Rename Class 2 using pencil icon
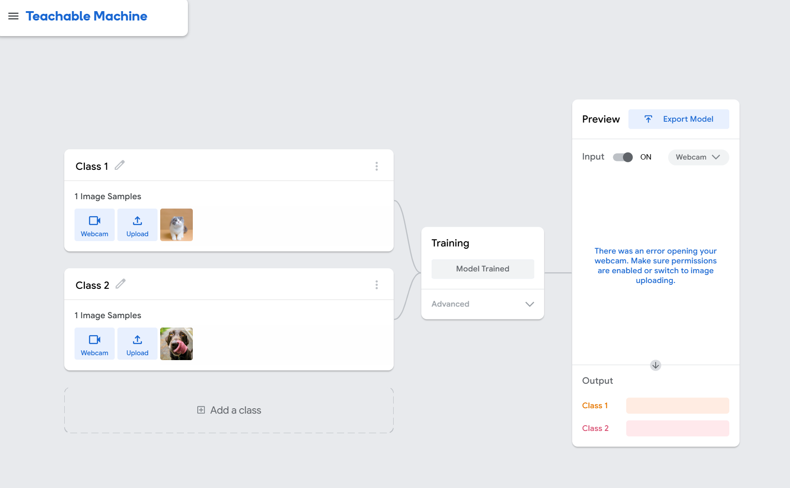Image resolution: width=790 pixels, height=488 pixels. (x=121, y=284)
